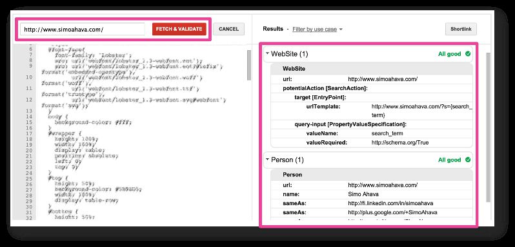Click the WebSite green checkmark icon

pyautogui.click(x=468, y=53)
